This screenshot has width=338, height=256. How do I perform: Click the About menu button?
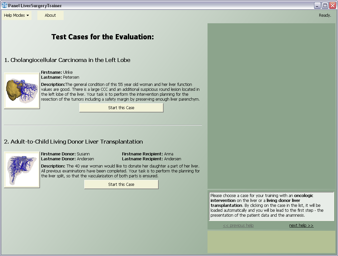(x=50, y=15)
